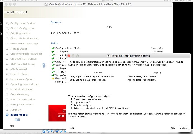193x134 pixels.
Task: Close the Execute Configuration Scripts dialog
Action: 69,56
